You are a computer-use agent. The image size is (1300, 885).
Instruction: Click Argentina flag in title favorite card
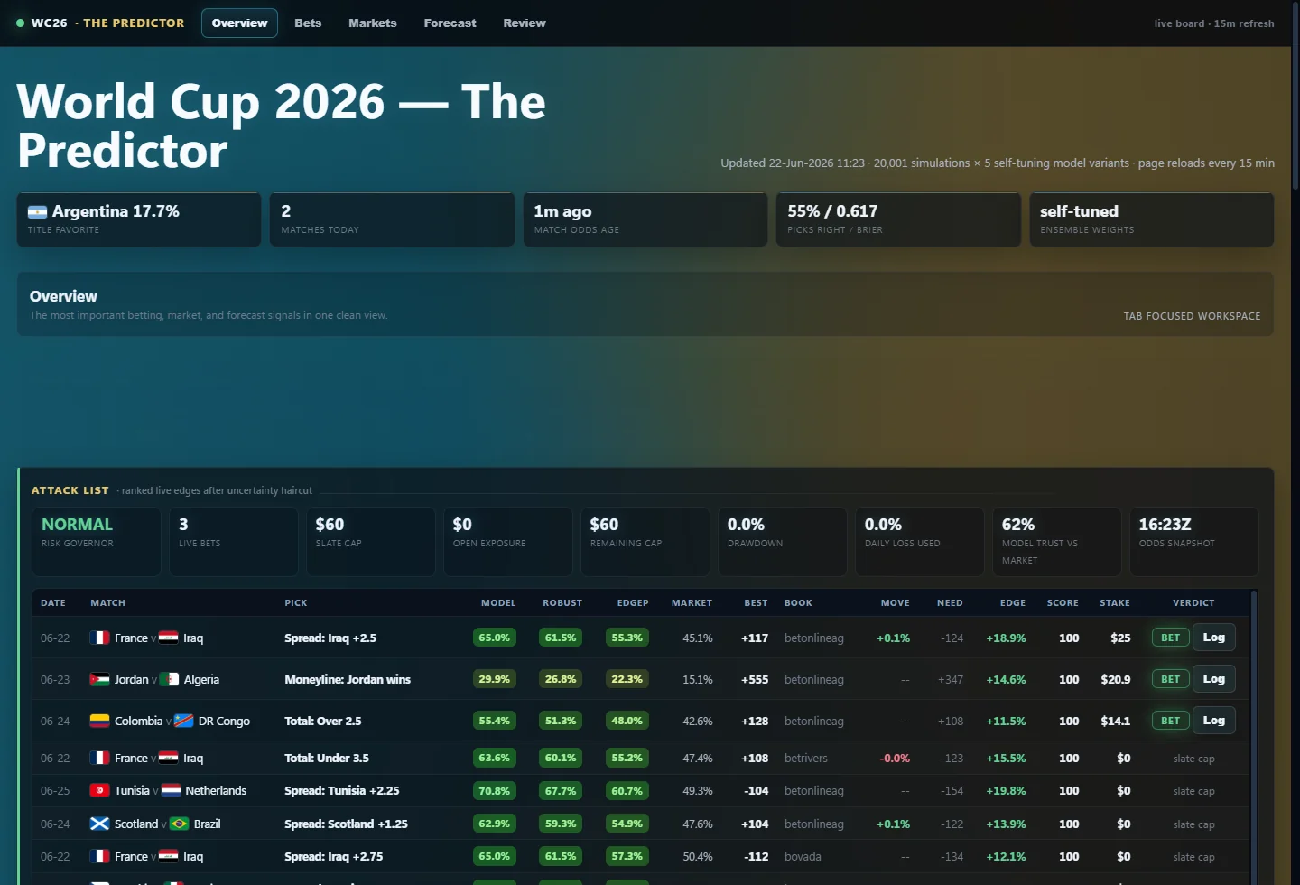click(x=37, y=212)
